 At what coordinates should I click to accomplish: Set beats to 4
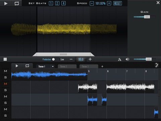[63, 3]
